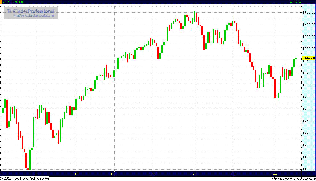316x181 pixels.
Task: Select the 1220,00 price axis label
Action: [309, 133]
